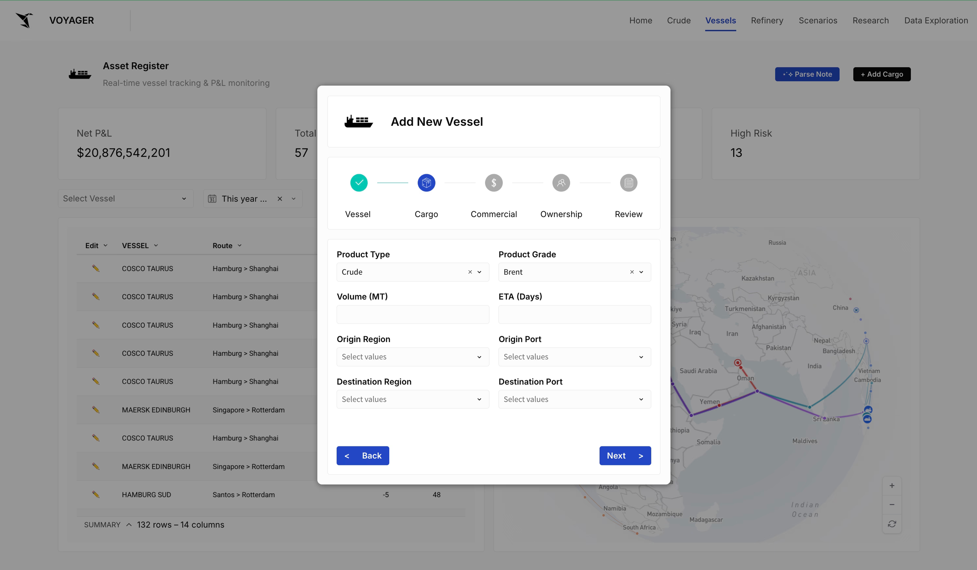The width and height of the screenshot is (977, 570).
Task: Clear the This year date filter
Action: pyautogui.click(x=280, y=199)
